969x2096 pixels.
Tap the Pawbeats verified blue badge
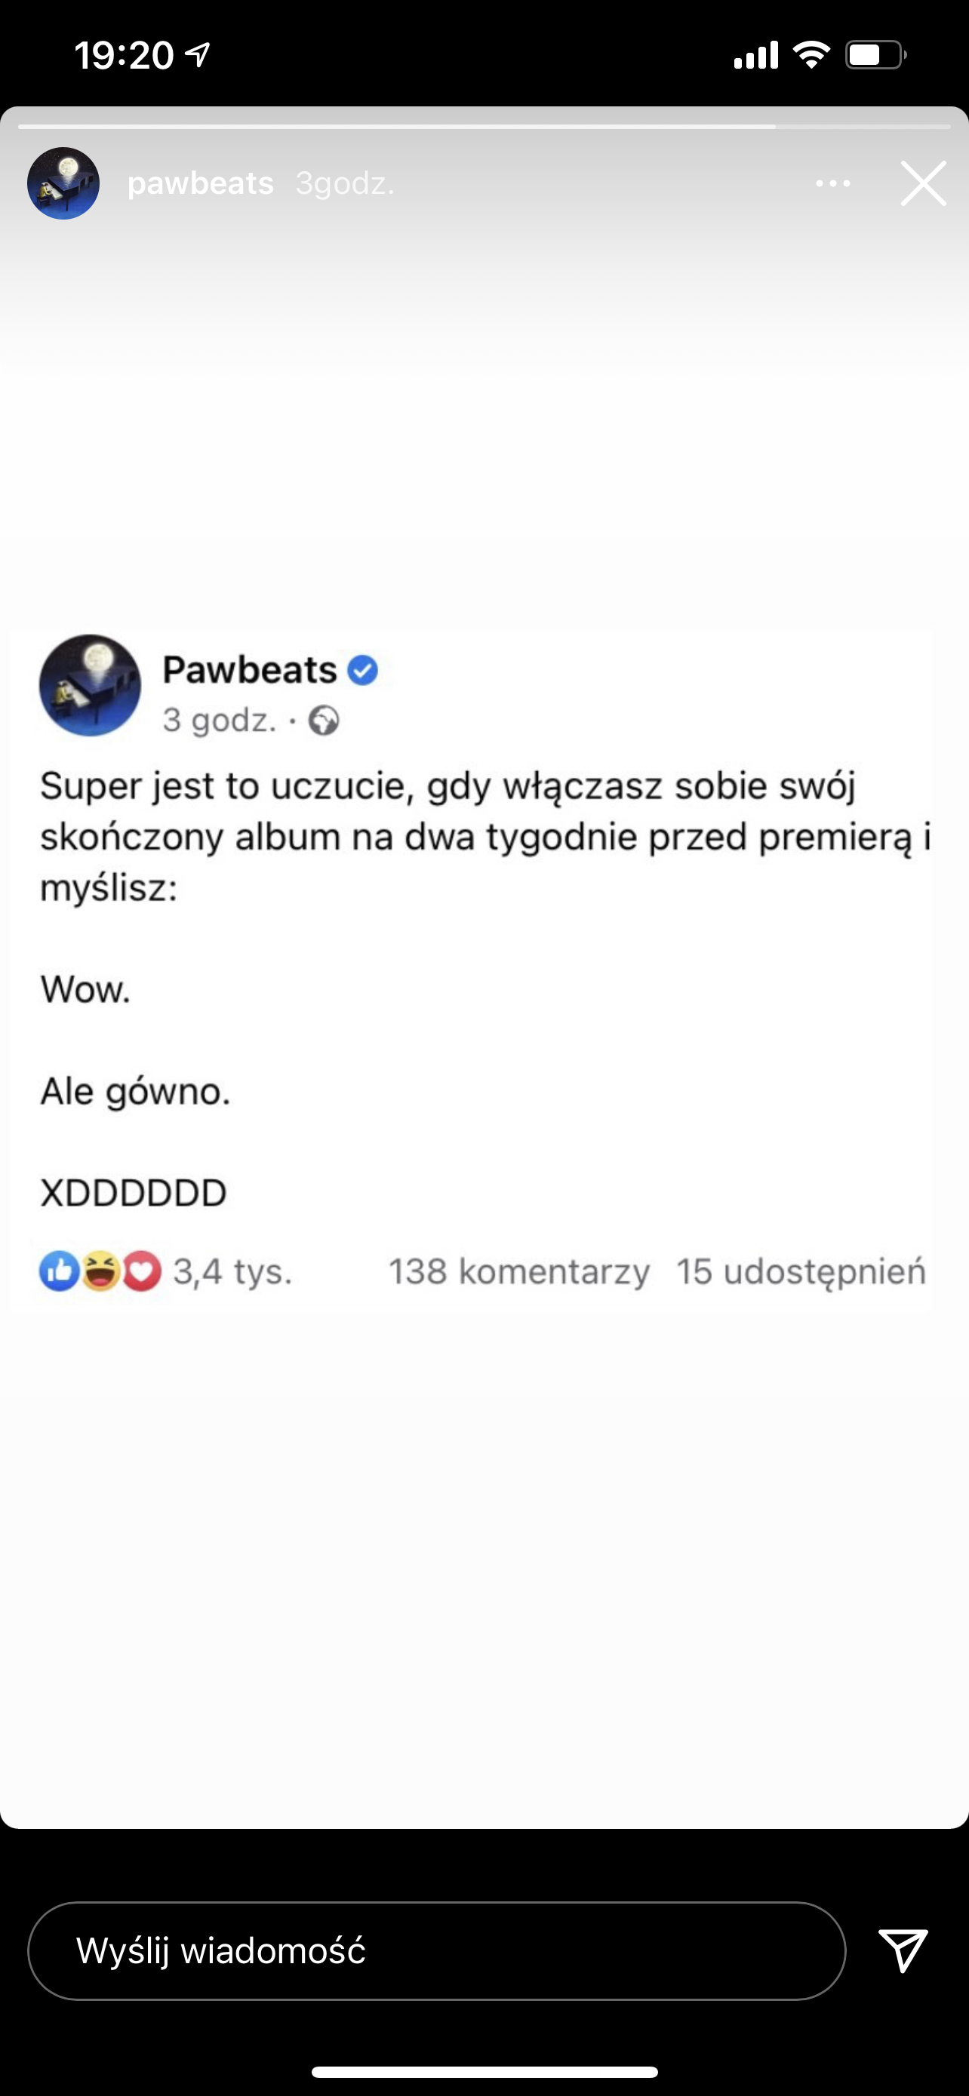pos(363,671)
